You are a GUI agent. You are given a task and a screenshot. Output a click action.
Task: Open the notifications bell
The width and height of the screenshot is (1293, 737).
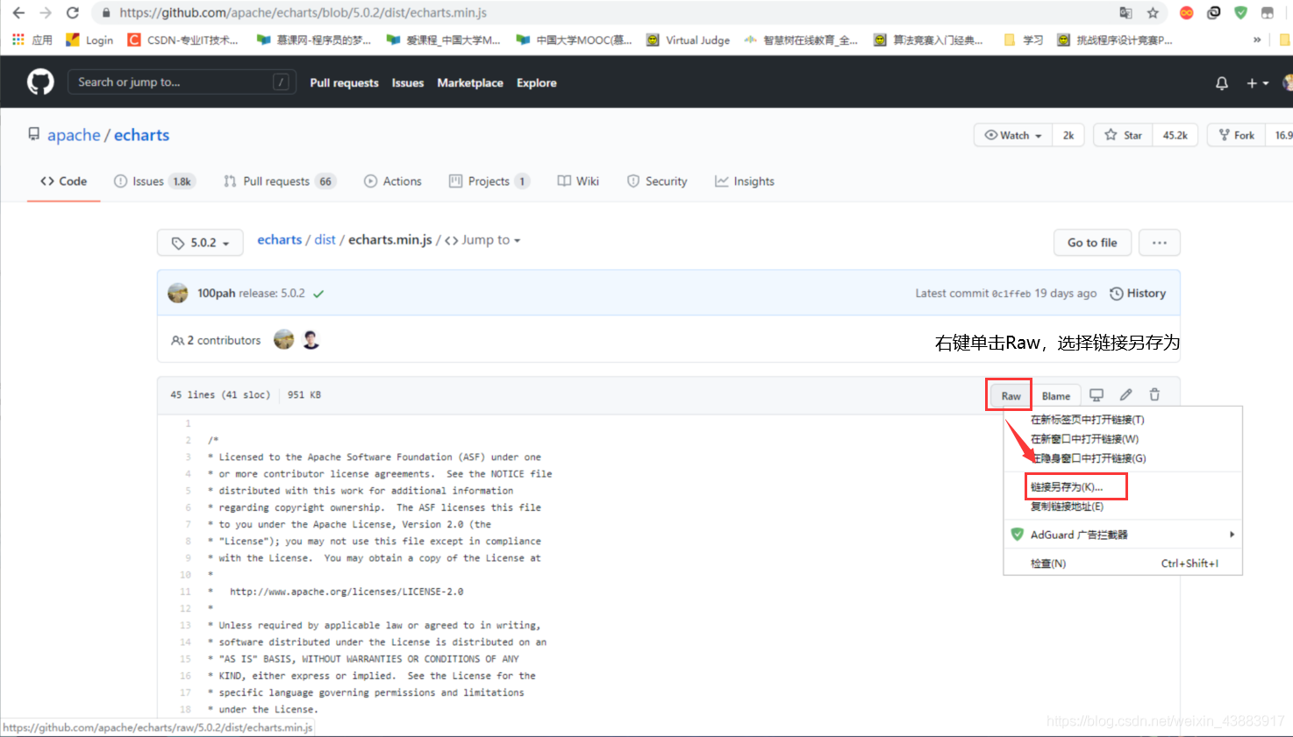point(1220,82)
